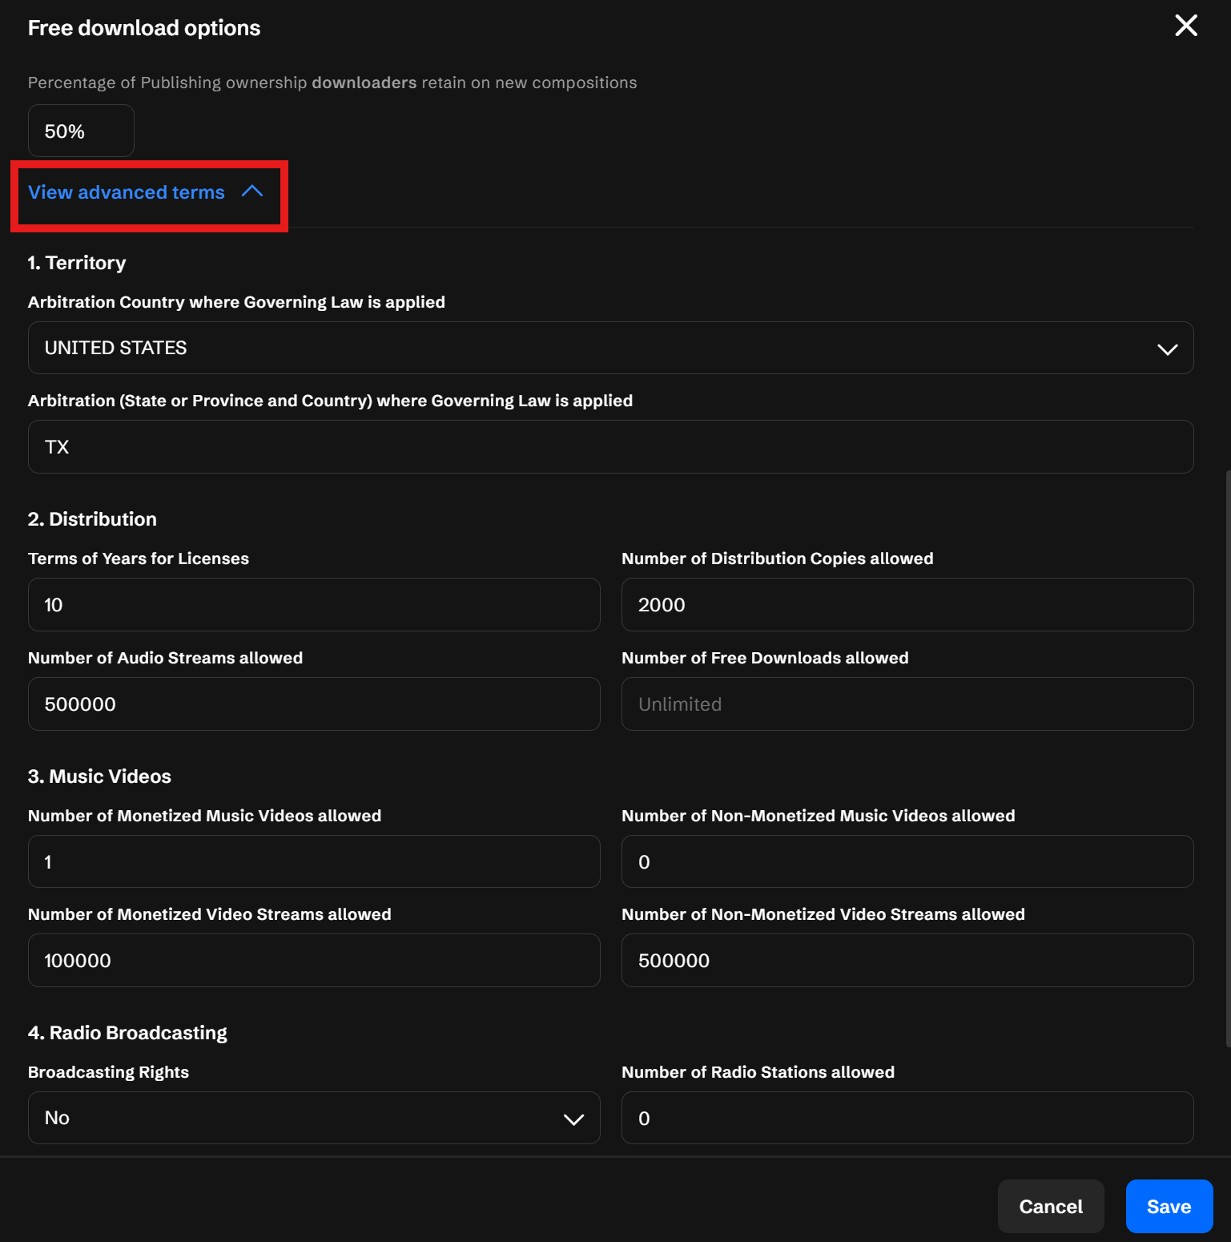Close the Free download options dialog

coord(1185,26)
